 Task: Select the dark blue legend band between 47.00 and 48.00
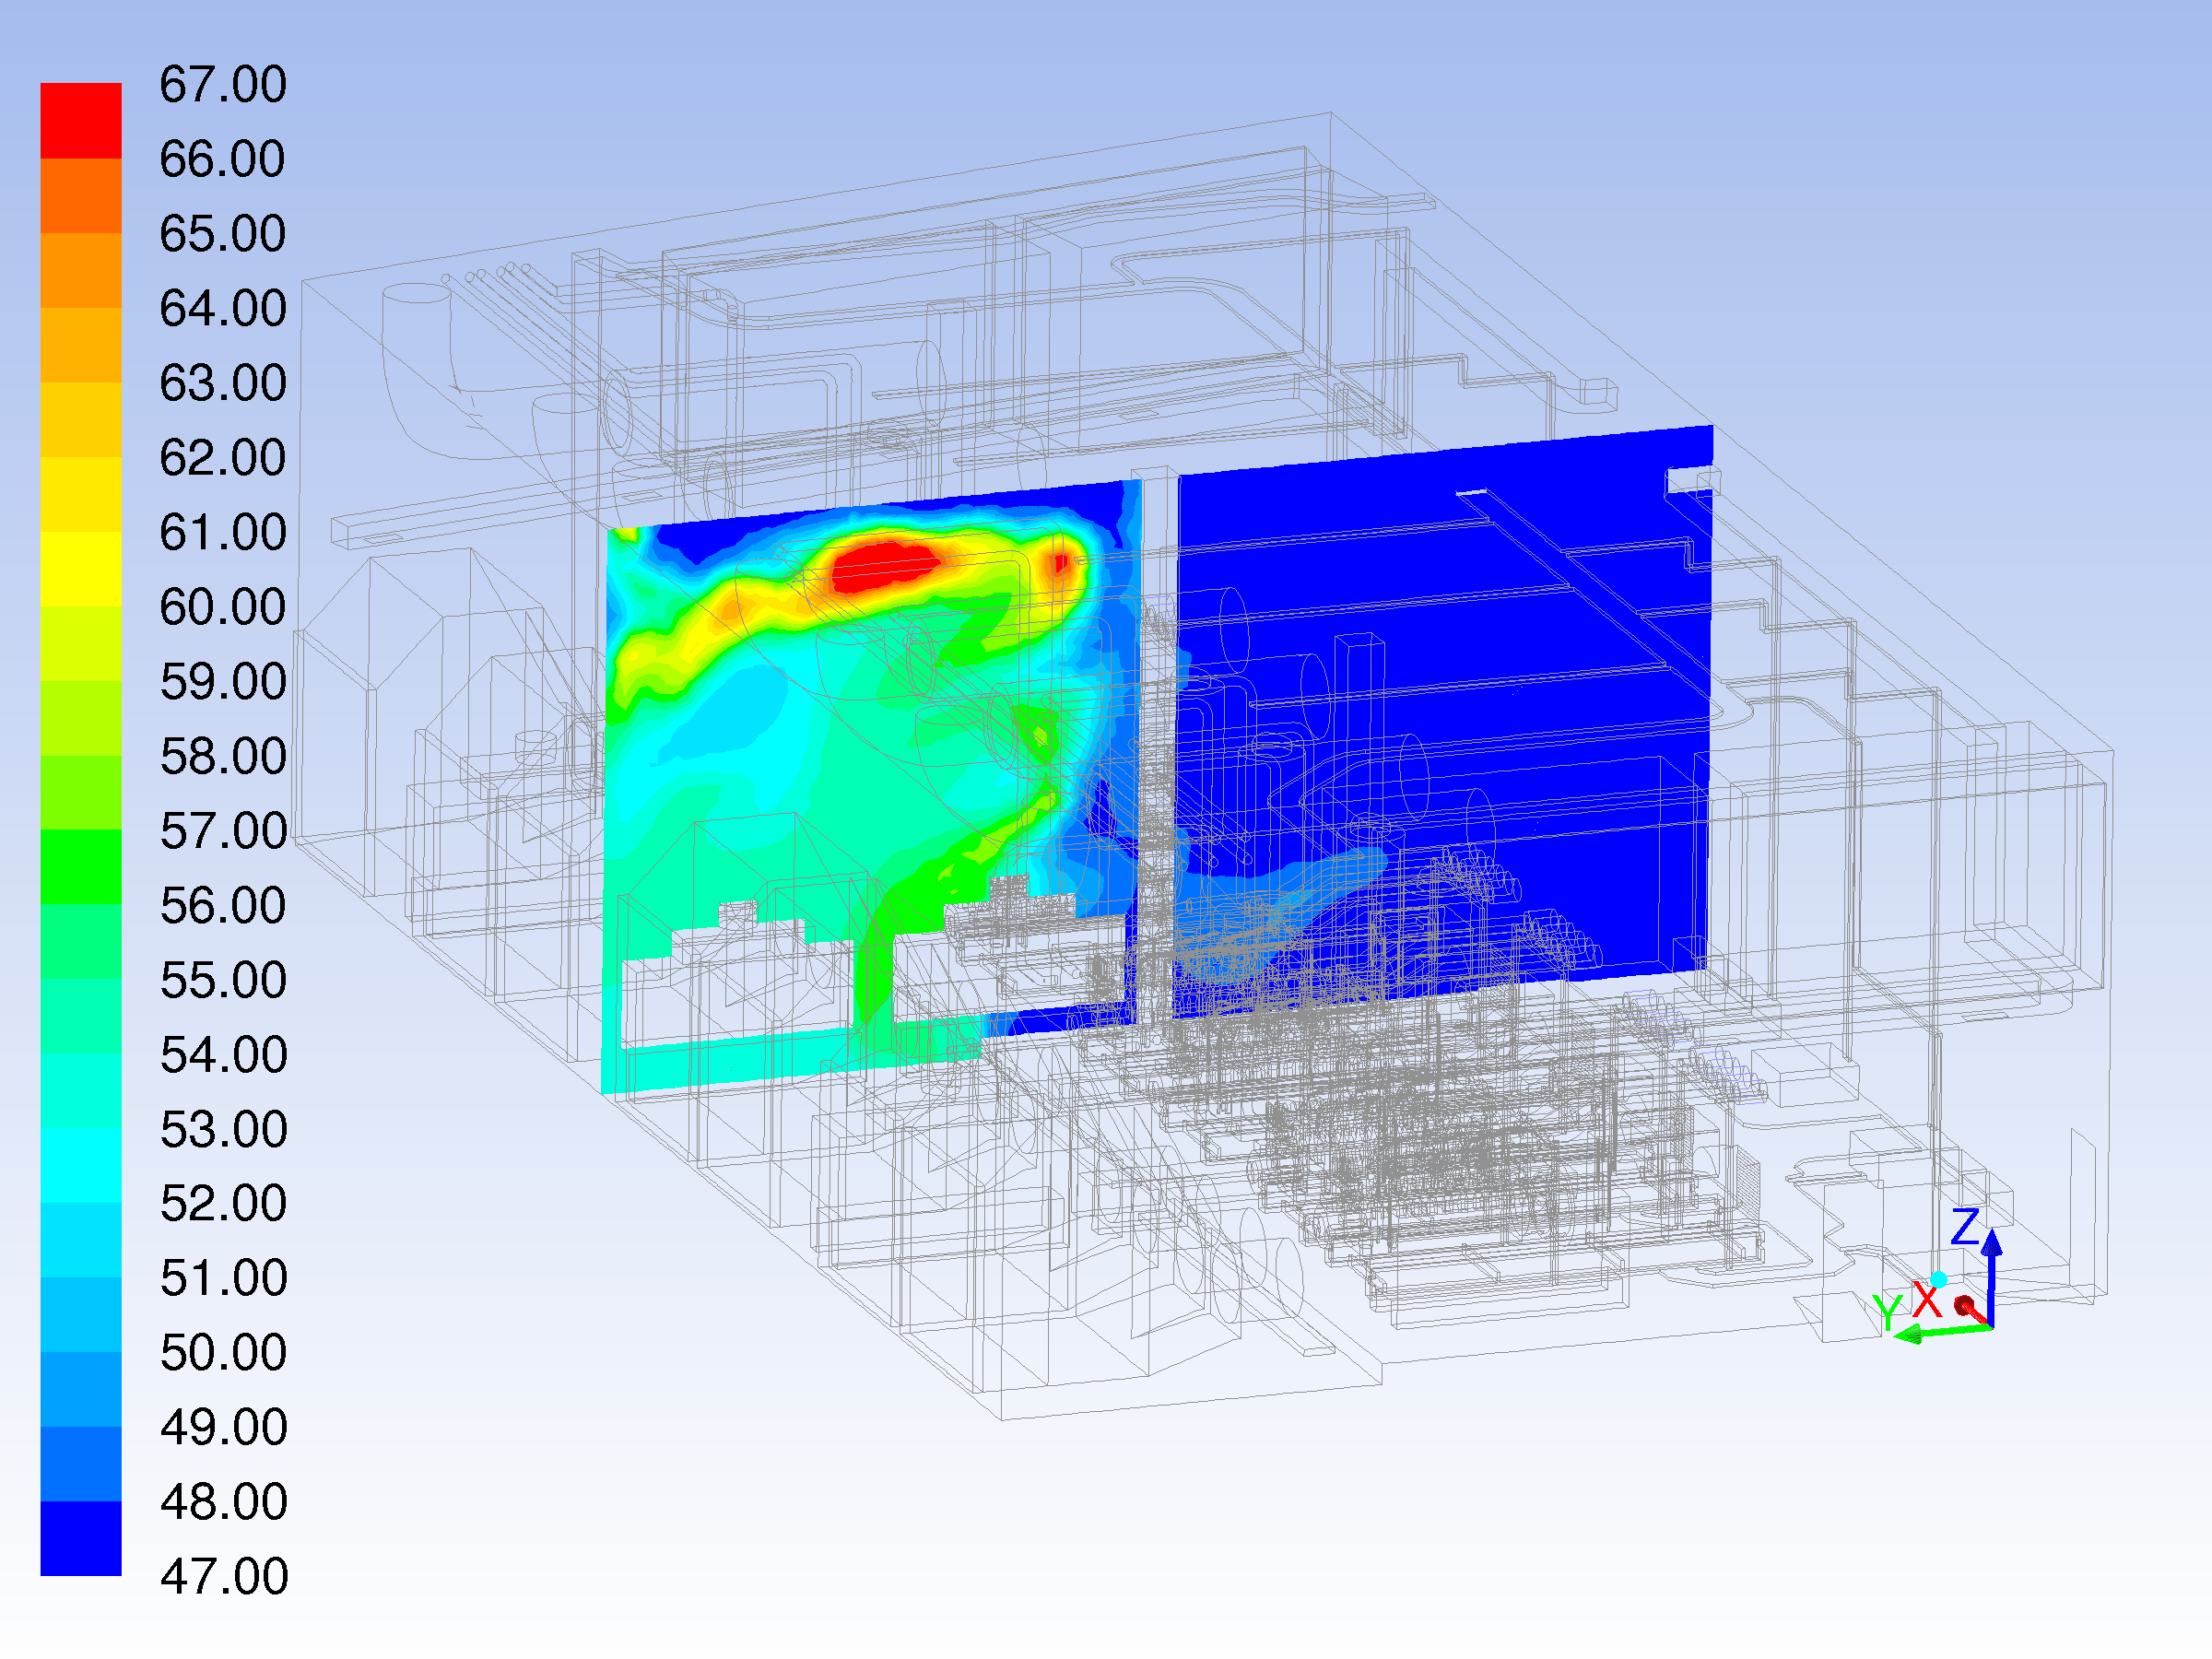[81, 1539]
